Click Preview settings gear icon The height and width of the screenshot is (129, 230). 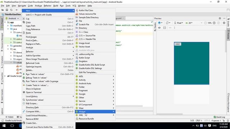220,18
